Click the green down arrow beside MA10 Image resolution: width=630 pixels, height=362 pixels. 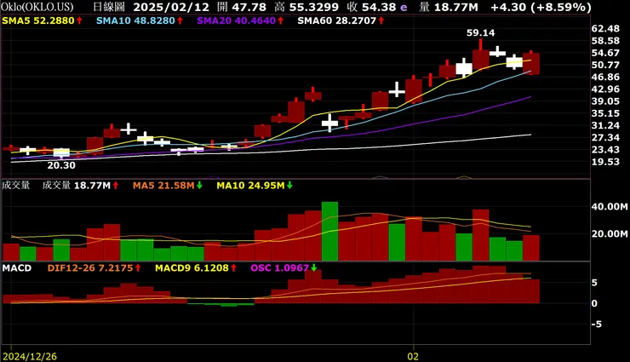289,186
